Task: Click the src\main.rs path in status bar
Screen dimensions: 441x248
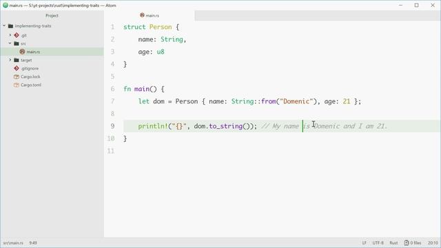Action: pos(13,242)
